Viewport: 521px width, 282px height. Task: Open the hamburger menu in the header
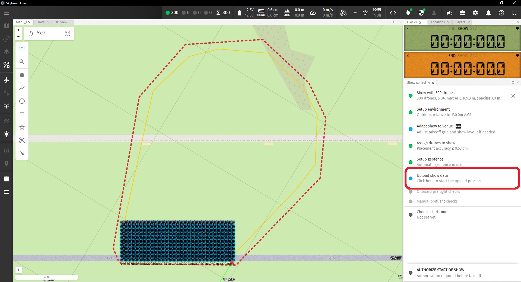(x=7, y=13)
